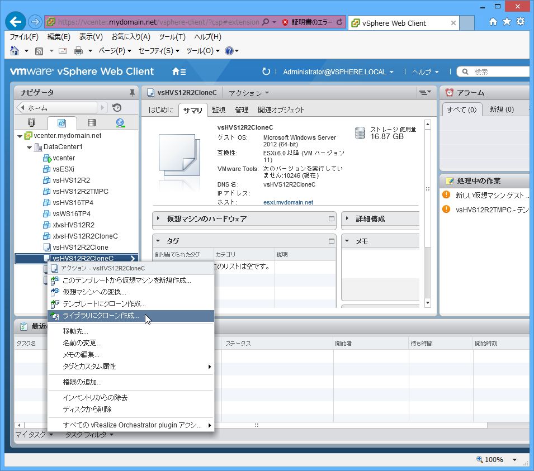Click the browser forward arrow button

35,22
